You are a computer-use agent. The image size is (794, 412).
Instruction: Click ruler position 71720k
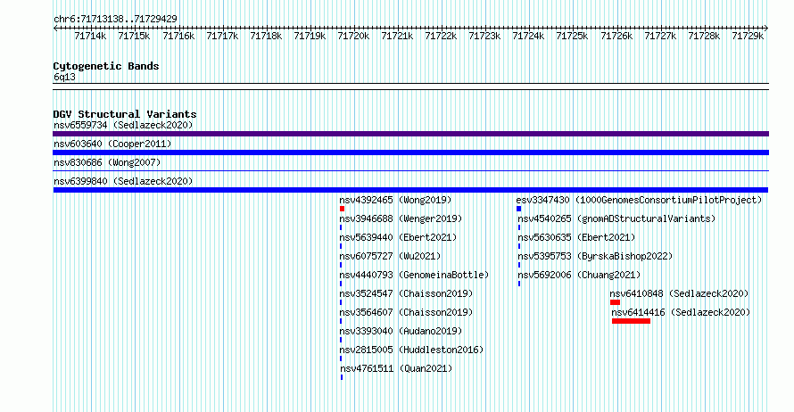[353, 36]
